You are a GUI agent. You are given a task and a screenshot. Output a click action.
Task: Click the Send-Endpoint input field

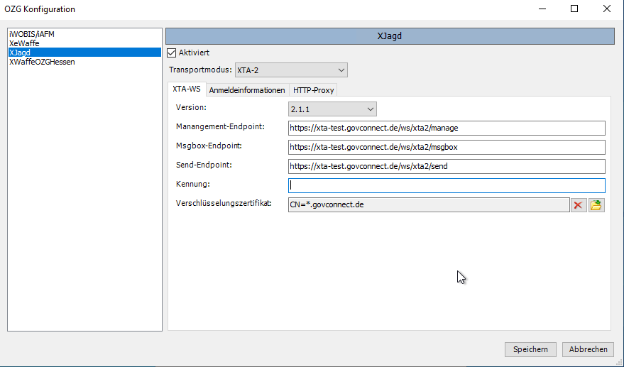pyautogui.click(x=446, y=166)
